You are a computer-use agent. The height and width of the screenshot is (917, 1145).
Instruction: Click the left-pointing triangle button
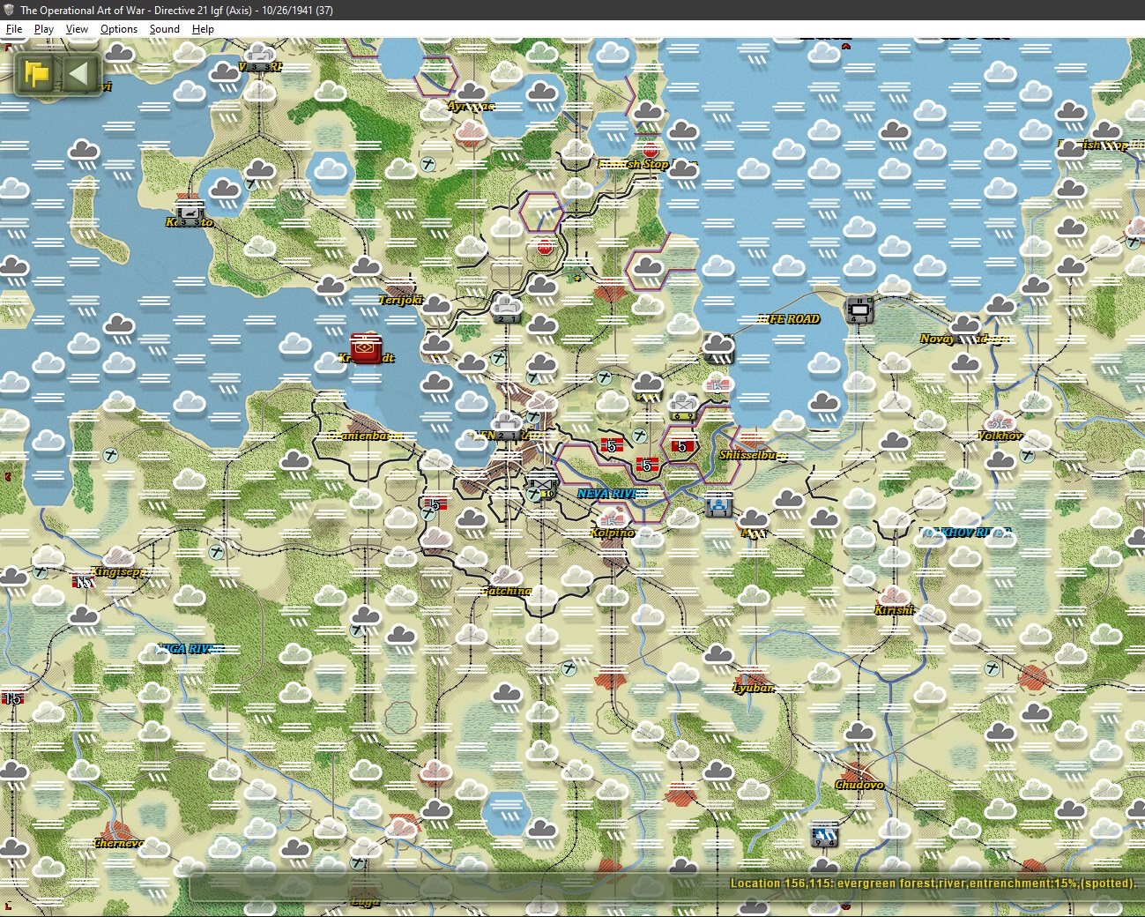click(x=79, y=73)
